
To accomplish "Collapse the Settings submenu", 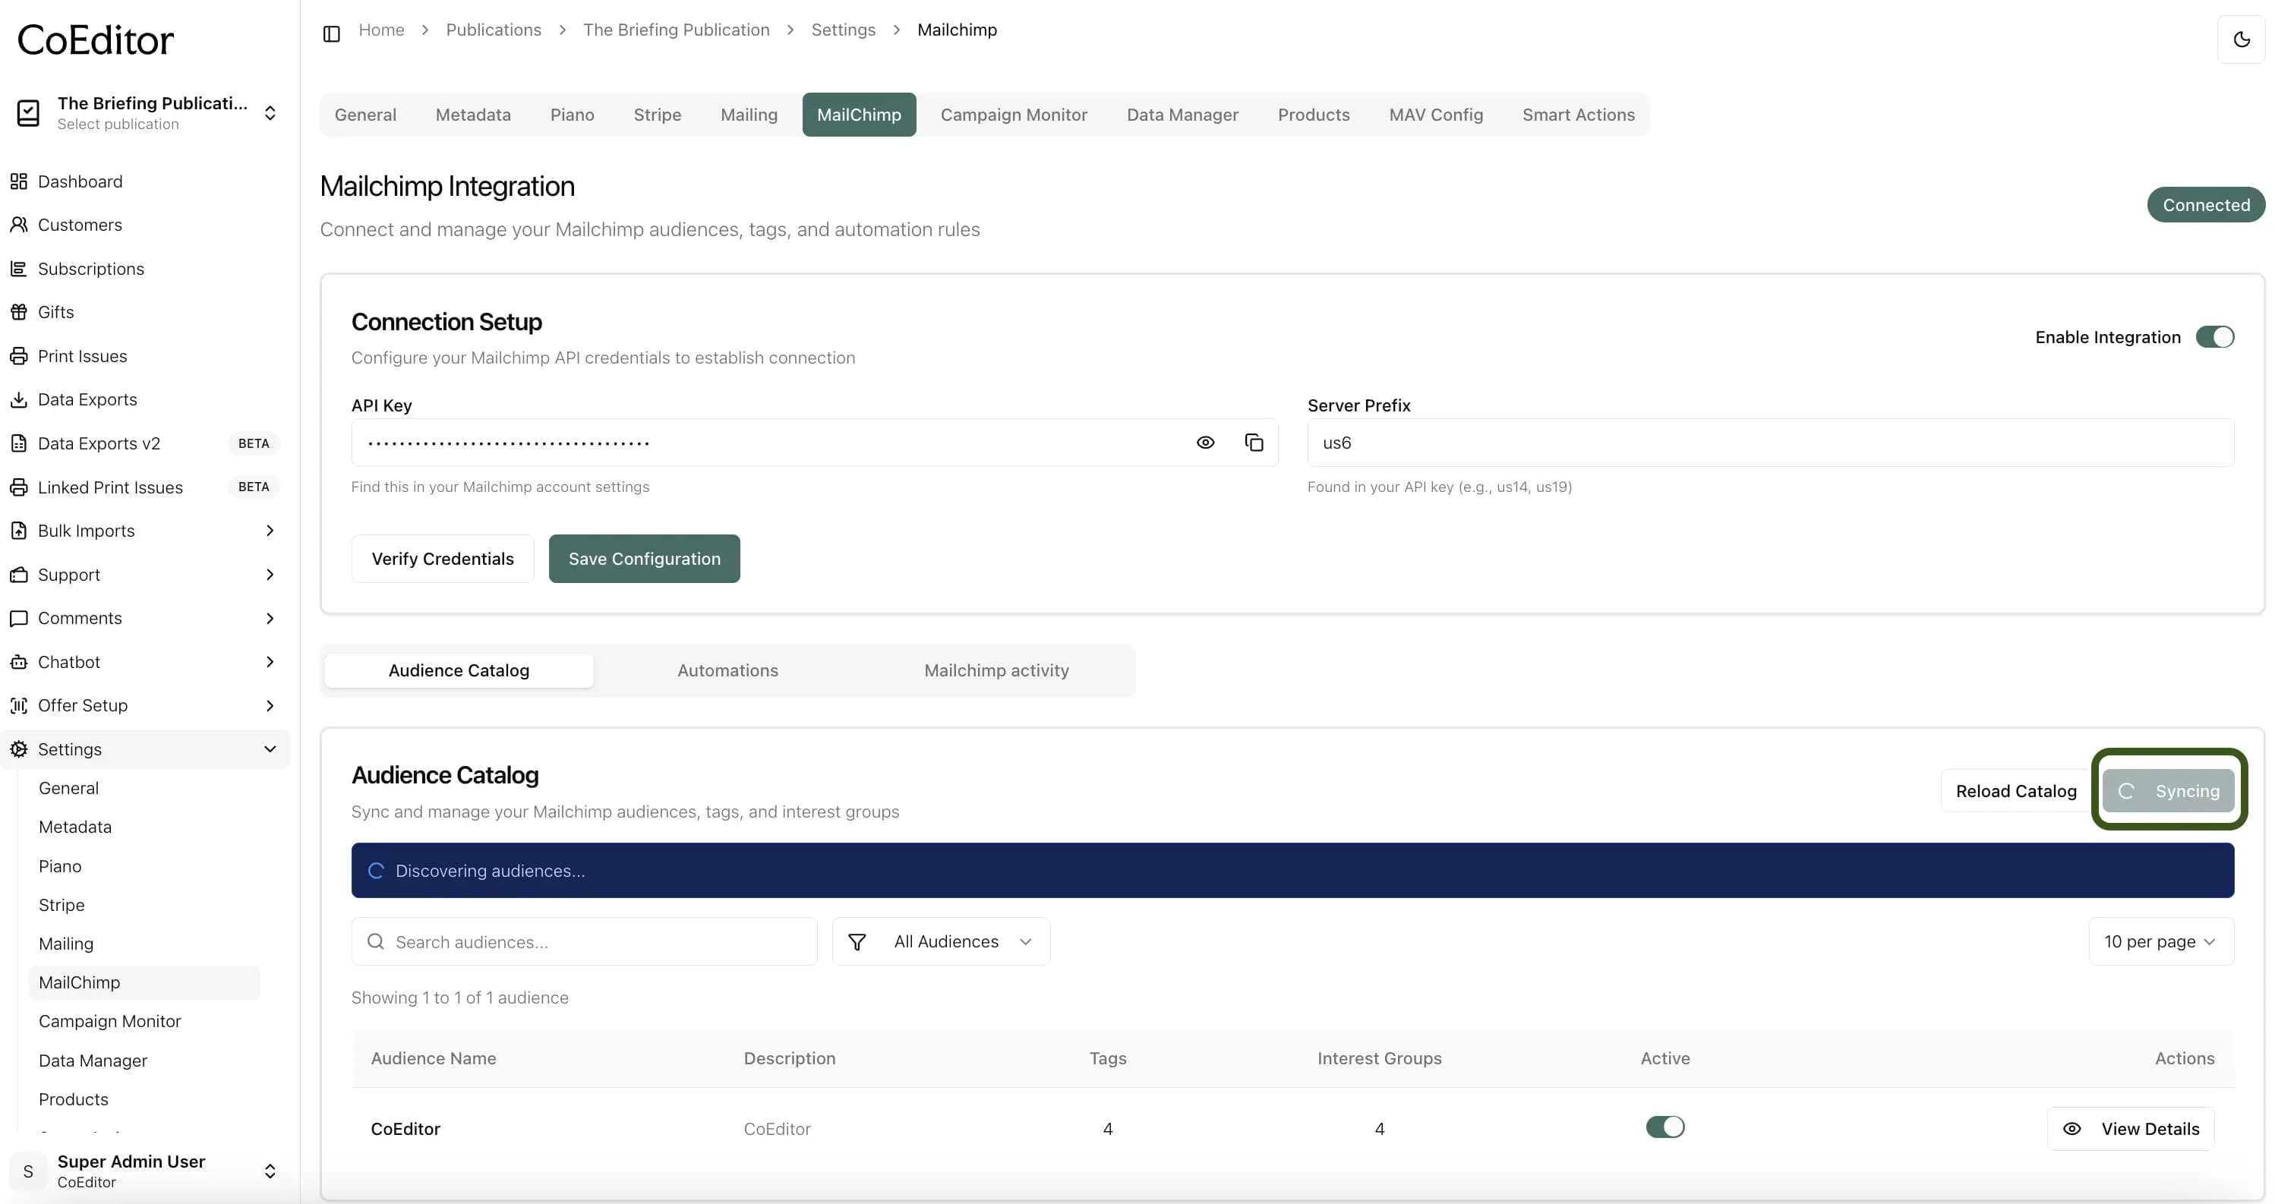I will 270,749.
